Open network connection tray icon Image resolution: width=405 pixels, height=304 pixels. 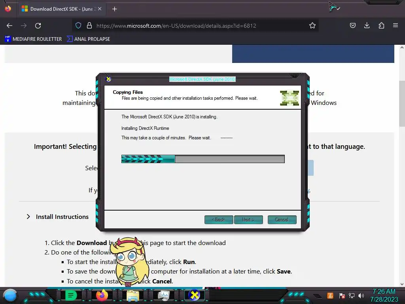point(352,295)
